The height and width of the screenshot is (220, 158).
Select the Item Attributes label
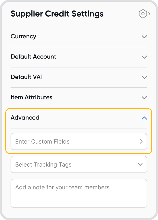31,97
